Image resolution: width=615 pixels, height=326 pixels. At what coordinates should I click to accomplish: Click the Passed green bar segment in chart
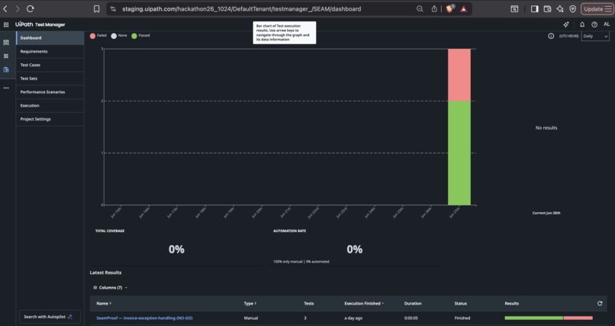[x=459, y=153]
